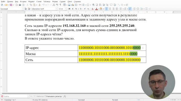The height and width of the screenshot is (101, 181).
Task: Click the Insert comment icon
Action: tap(111, 5)
